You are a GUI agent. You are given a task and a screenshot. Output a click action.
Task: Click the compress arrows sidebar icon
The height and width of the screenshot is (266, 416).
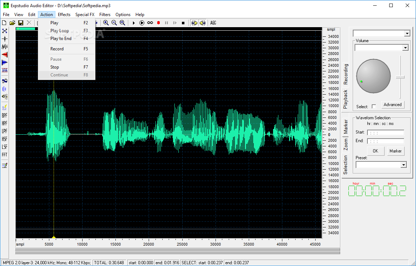[x=5, y=39]
